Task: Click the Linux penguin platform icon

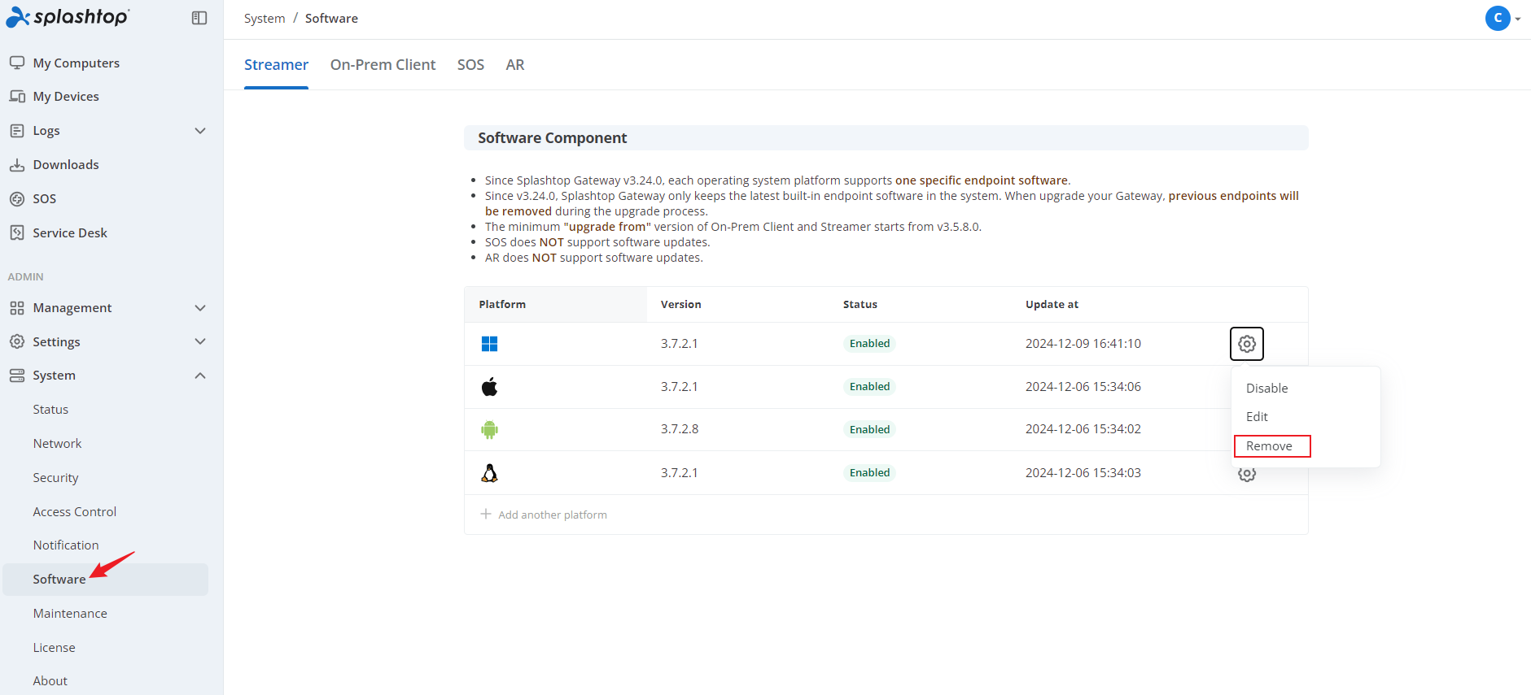Action: 489,473
